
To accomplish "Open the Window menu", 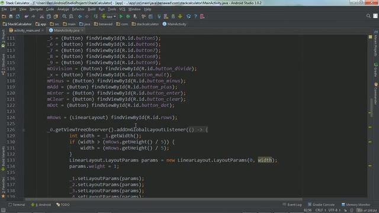I will pyautogui.click(x=134, y=9).
